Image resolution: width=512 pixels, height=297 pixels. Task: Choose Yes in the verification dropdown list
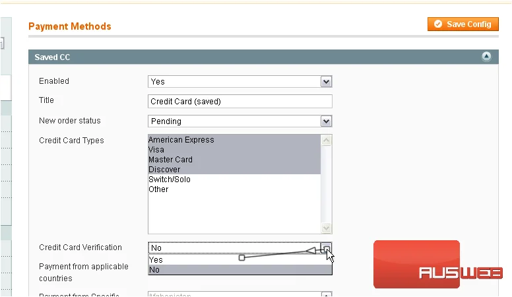240,260
